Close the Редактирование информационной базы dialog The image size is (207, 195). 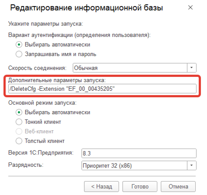point(190,7)
